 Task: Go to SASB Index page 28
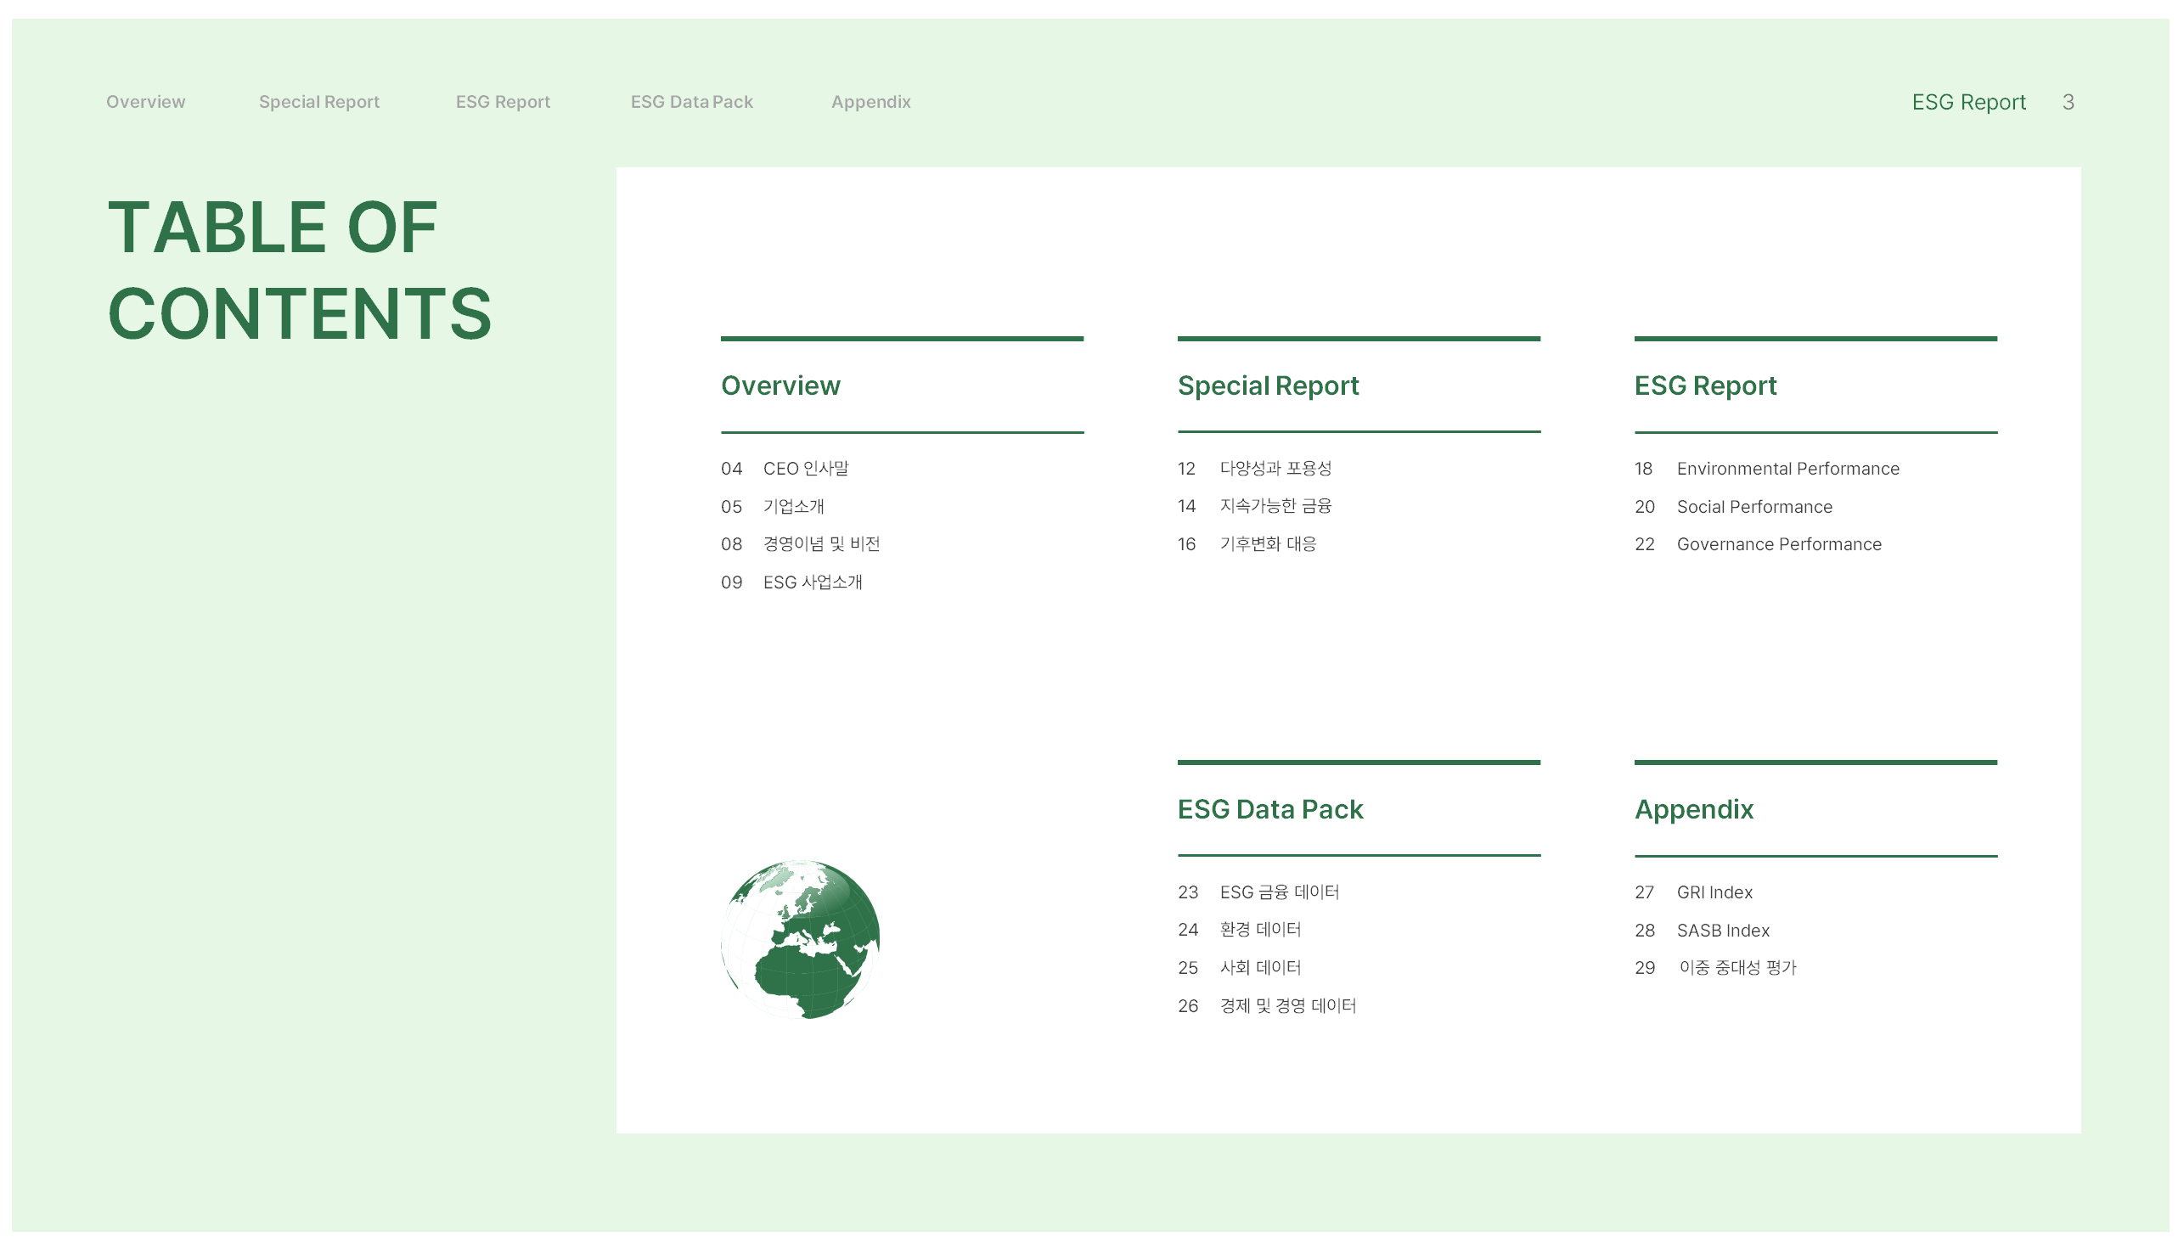click(x=1723, y=931)
